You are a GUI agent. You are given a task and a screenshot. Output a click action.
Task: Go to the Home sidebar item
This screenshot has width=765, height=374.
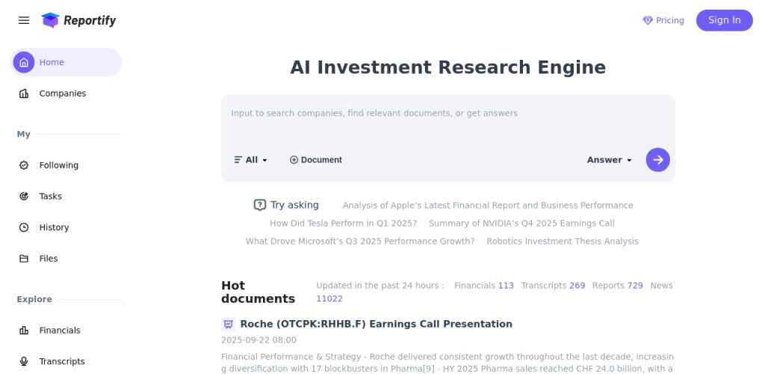point(52,62)
